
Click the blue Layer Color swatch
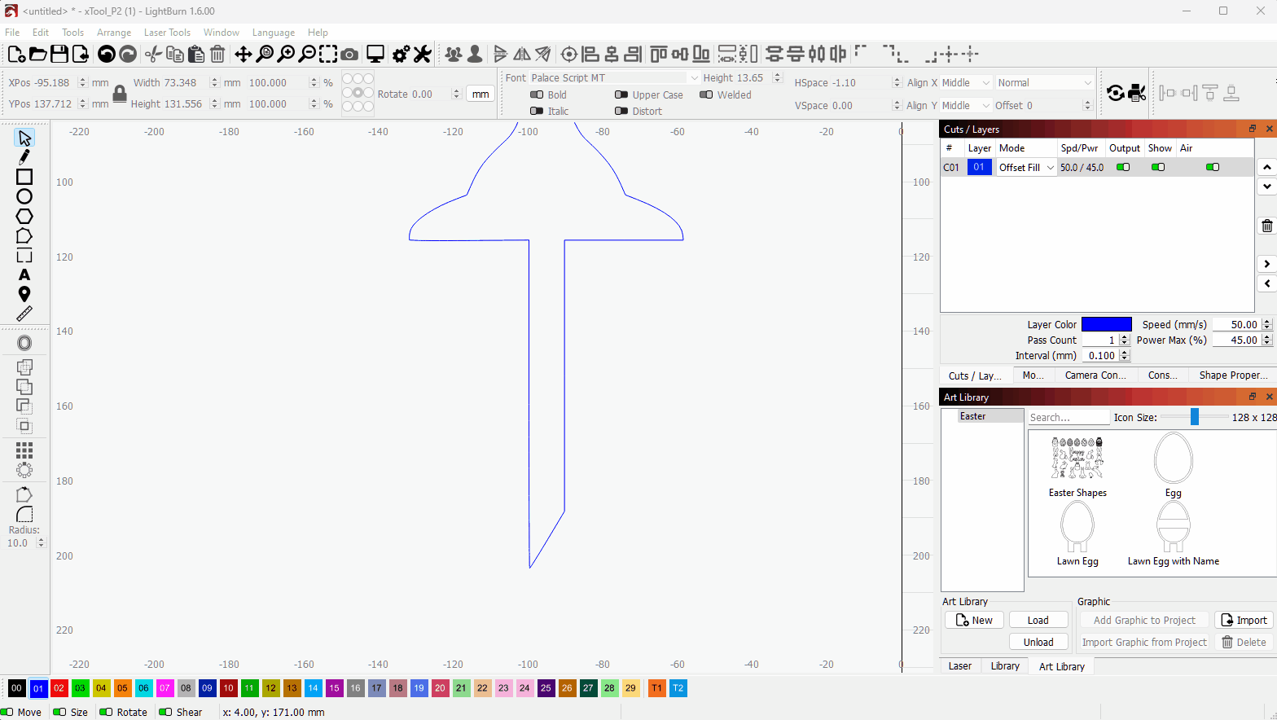1106,325
